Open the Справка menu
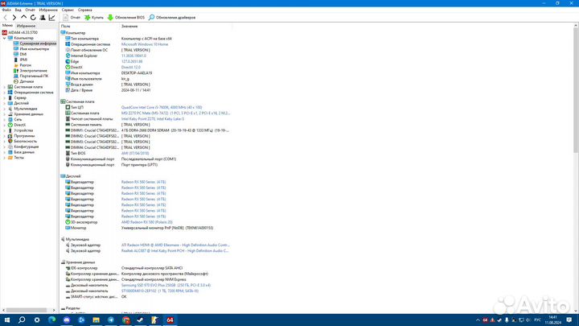Image resolution: width=579 pixels, height=326 pixels. pyautogui.click(x=85, y=10)
